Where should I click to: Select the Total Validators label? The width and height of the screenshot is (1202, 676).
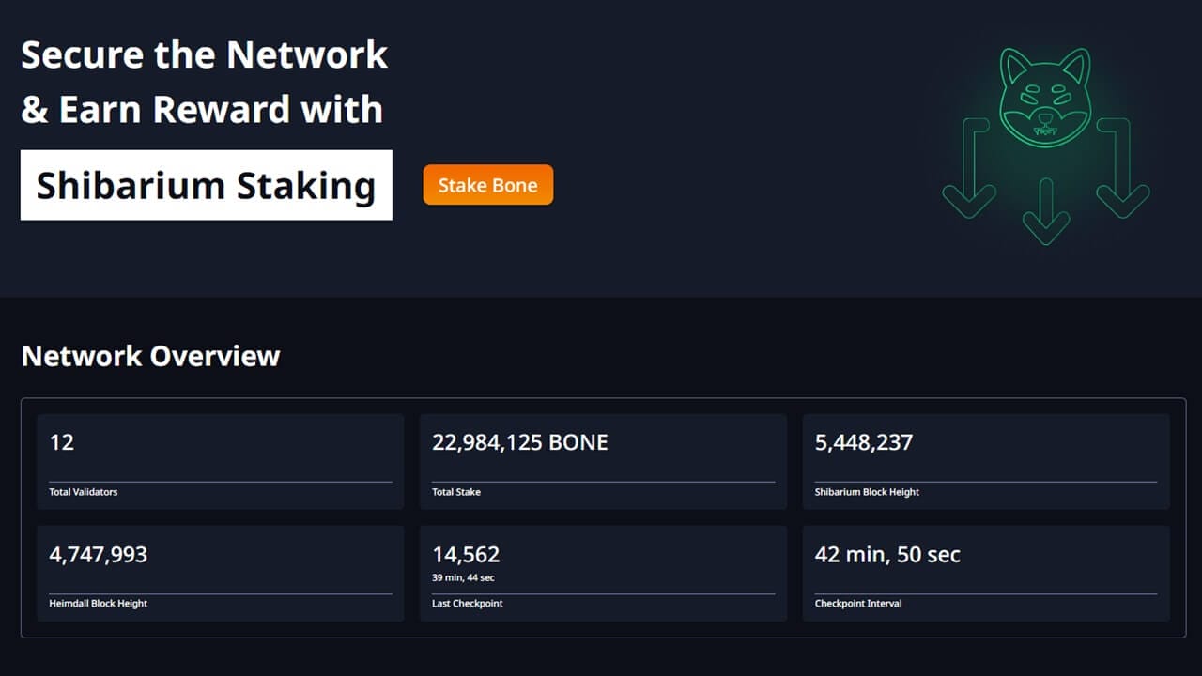tap(84, 492)
